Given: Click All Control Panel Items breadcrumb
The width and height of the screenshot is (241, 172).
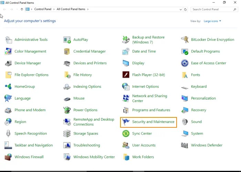Looking at the screenshot, I should point(71,9).
